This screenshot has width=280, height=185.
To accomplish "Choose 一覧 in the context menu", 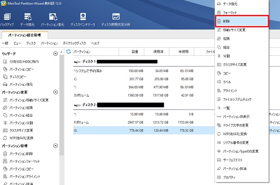I will [242, 108].
